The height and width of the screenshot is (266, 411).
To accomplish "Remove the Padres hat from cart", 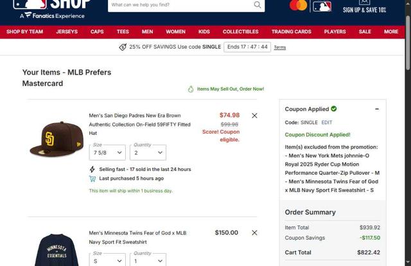I will 254,116.
